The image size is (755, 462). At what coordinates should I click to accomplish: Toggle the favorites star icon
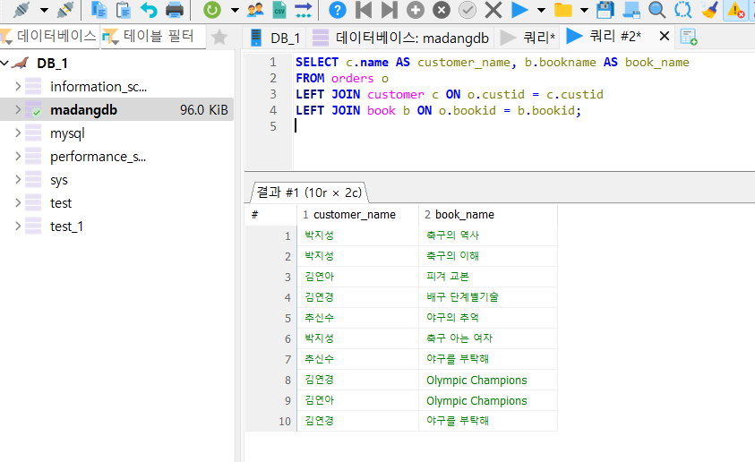pyautogui.click(x=219, y=37)
